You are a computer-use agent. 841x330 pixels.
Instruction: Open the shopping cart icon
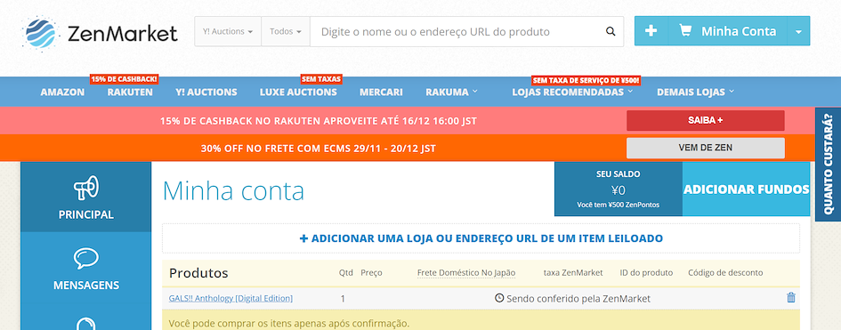click(685, 31)
